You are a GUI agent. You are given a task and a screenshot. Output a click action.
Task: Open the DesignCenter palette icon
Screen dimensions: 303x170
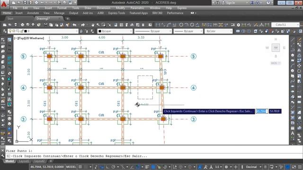point(121,25)
